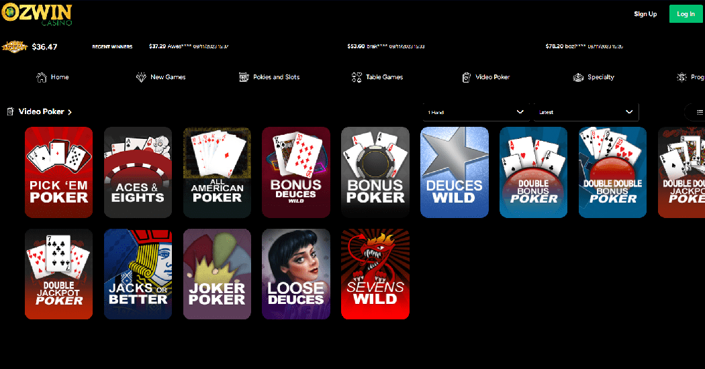The width and height of the screenshot is (705, 369).
Task: Open the Jacks or Better game tile
Action: pyautogui.click(x=138, y=274)
